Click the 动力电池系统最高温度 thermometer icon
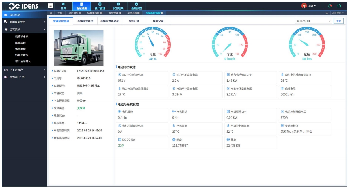The image size is (350, 188). pyautogui.click(x=282, y=75)
